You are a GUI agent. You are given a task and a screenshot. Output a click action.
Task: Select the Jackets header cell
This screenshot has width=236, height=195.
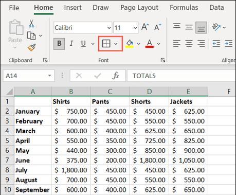coord(188,101)
